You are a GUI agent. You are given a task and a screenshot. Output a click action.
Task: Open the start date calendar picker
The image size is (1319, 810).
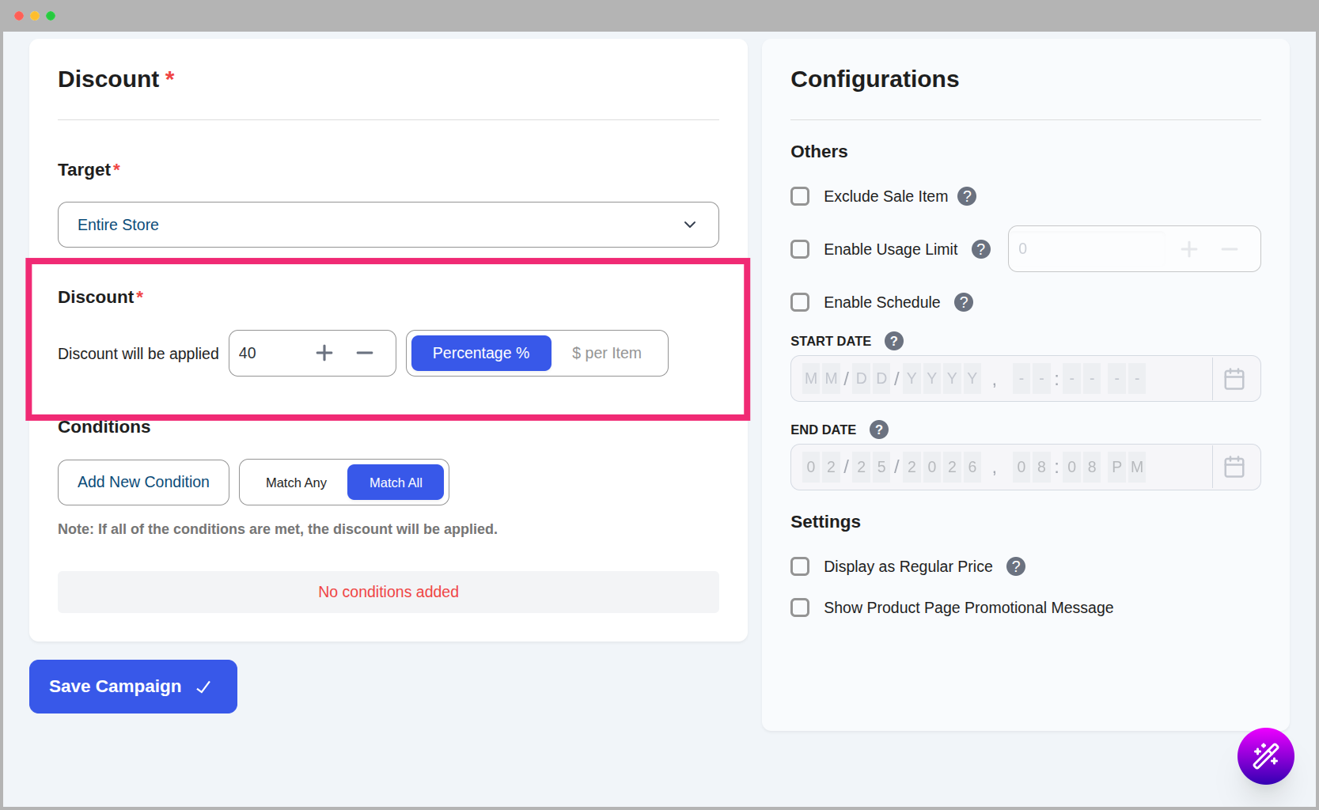click(1234, 379)
